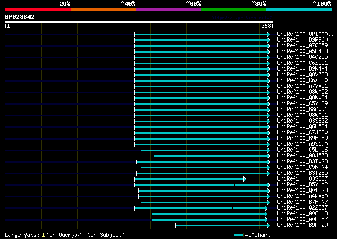
Task: Open hit UniRef100_A7QI59
Action: (302, 46)
